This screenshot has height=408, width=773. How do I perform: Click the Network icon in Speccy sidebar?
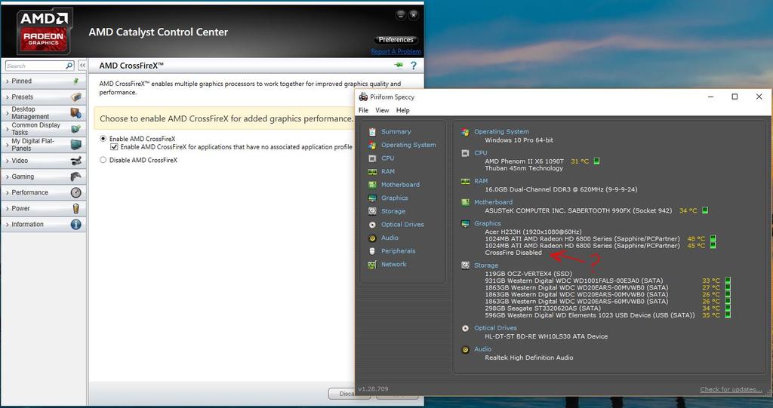(x=372, y=265)
